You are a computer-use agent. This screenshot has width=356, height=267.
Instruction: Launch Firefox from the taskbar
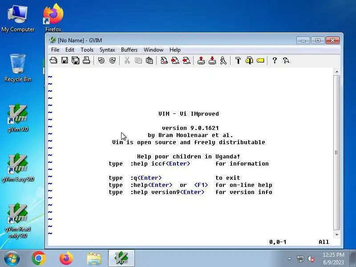[x=66, y=259]
